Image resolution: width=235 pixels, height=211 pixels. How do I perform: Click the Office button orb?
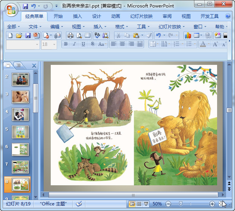click(x=11, y=10)
